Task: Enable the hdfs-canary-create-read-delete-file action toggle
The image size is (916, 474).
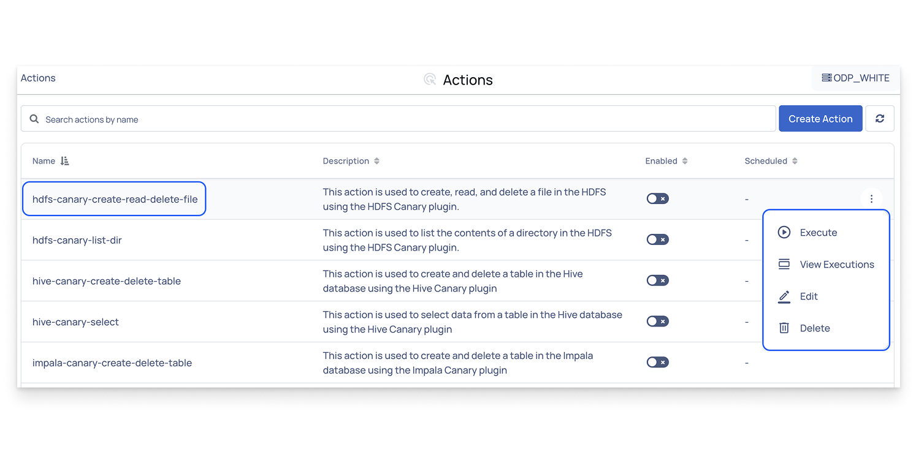Action: coord(657,199)
